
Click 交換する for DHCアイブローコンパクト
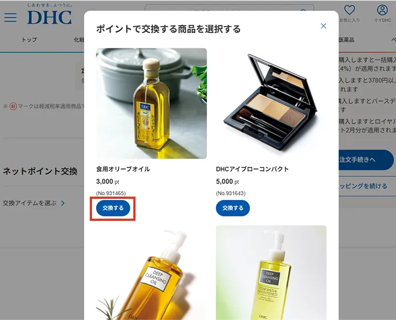click(233, 208)
